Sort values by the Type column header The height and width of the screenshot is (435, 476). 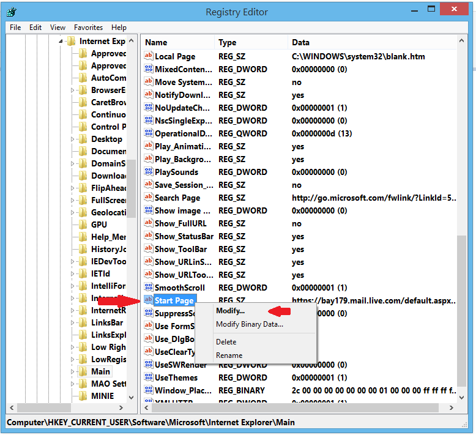click(251, 42)
